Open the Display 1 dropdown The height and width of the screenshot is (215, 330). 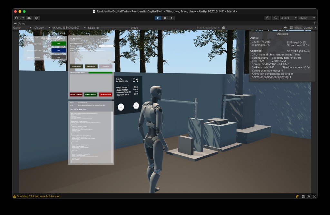[x=42, y=28]
